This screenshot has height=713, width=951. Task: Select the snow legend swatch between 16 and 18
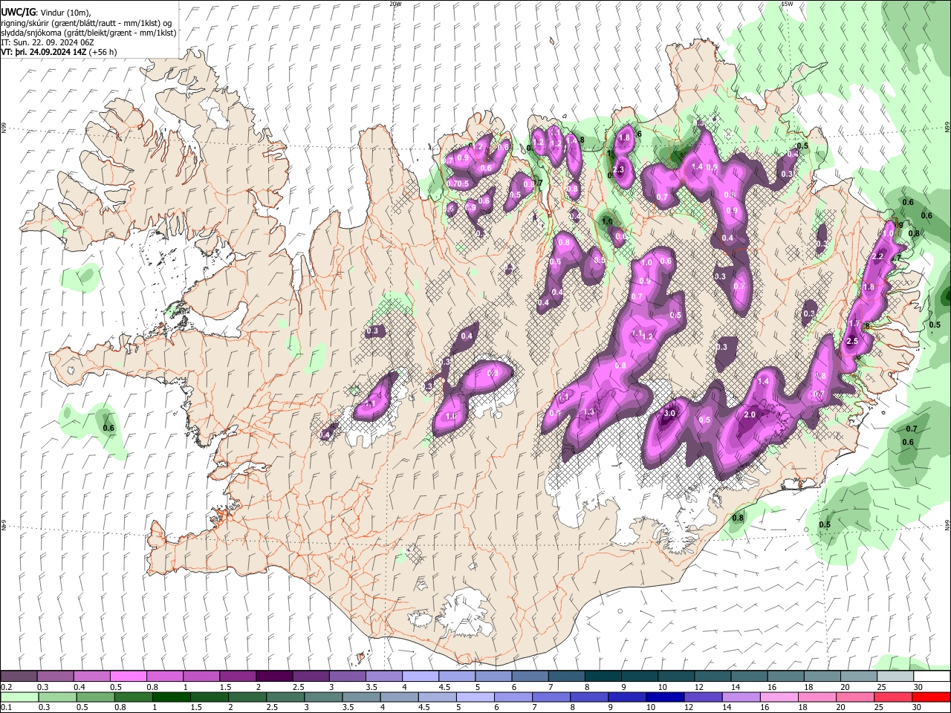click(x=785, y=677)
